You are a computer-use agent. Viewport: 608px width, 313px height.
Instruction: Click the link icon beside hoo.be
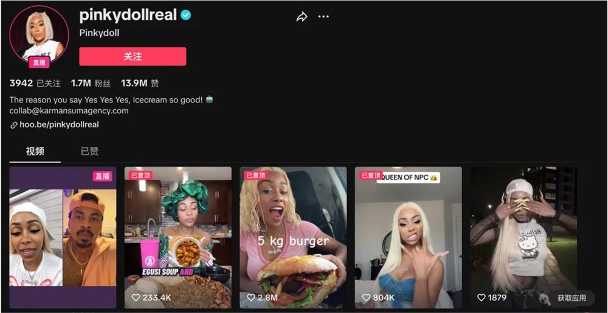(x=13, y=125)
